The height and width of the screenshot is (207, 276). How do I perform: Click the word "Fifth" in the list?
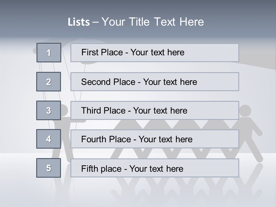coord(90,168)
